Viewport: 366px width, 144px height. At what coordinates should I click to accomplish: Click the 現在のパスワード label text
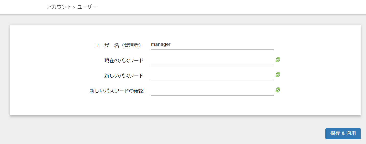(124, 61)
